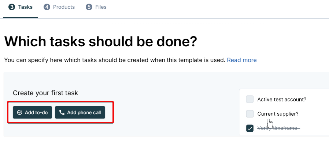329x143 pixels.
Task: Open the Read more link
Action: pos(242,60)
